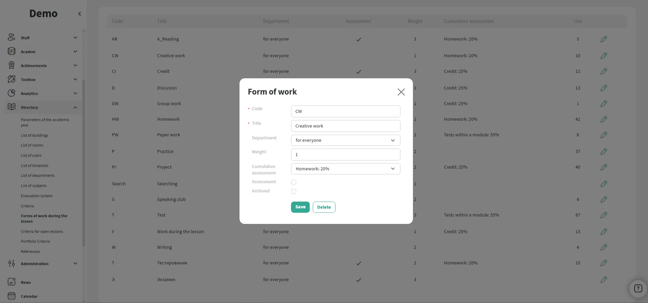648x303 pixels.
Task: Open Evaluation system in Directory menu
Action: [x=36, y=196]
